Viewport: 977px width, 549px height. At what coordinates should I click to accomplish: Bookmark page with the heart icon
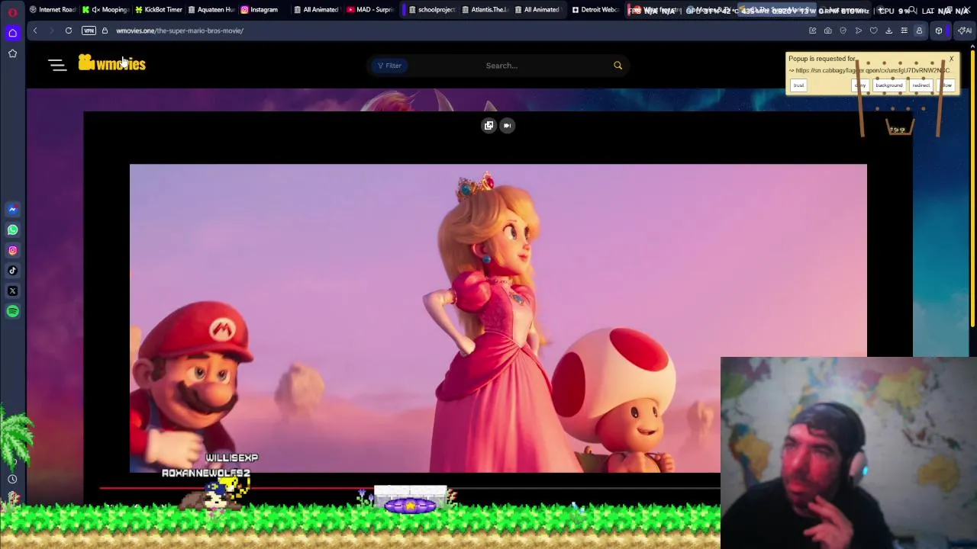click(x=873, y=30)
